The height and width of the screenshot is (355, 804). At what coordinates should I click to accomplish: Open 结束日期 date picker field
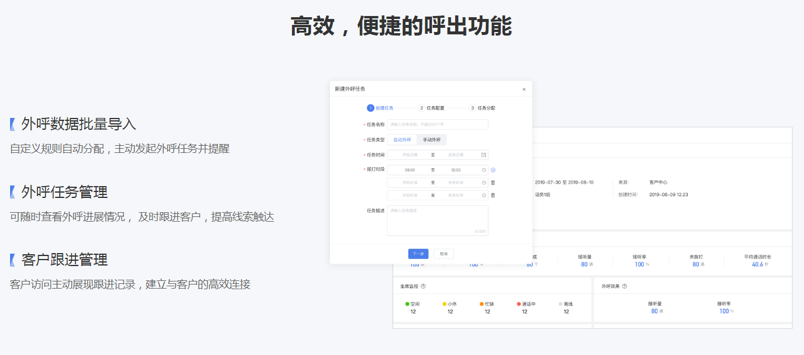456,155
